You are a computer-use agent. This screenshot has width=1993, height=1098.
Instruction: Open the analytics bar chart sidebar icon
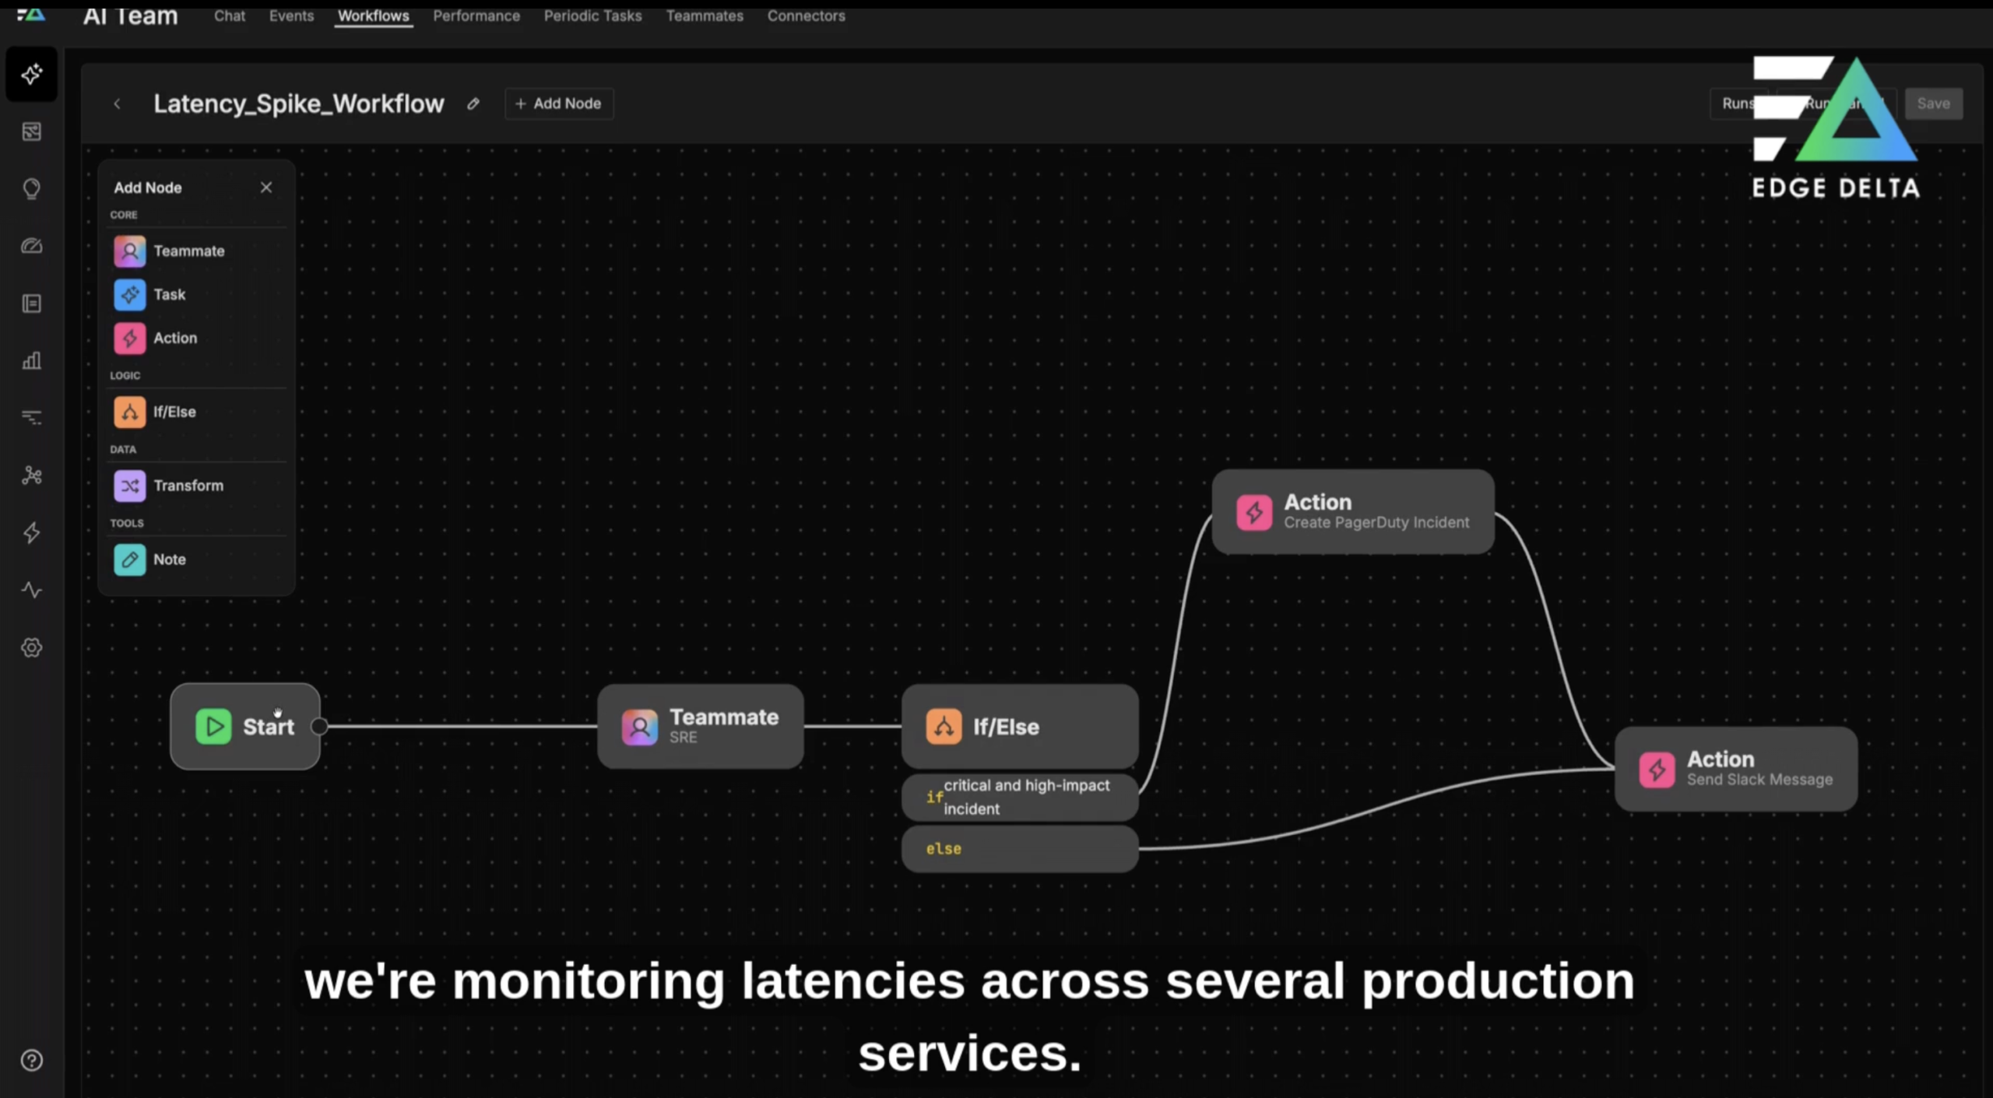(x=31, y=360)
